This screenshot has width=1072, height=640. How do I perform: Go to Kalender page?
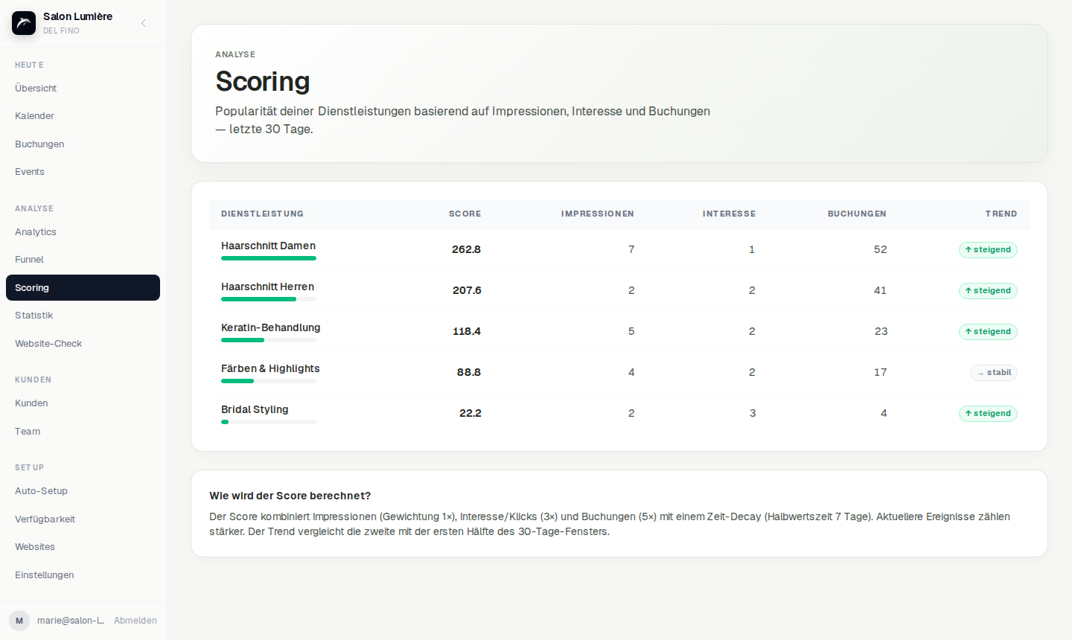click(x=83, y=116)
